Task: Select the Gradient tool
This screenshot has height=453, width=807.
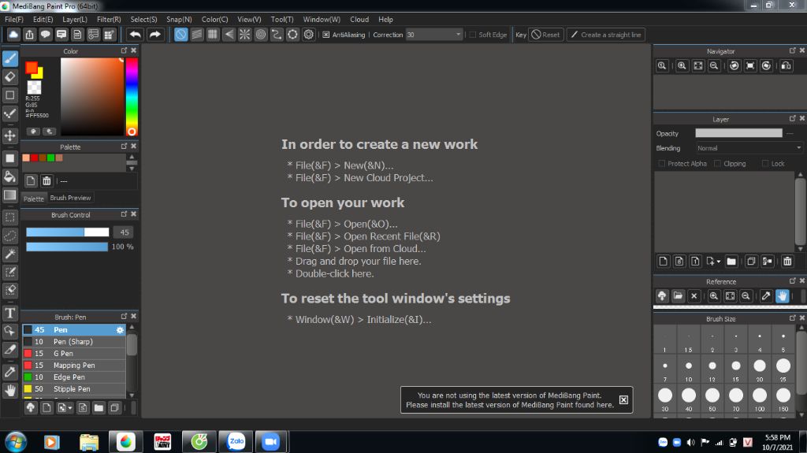Action: [9, 195]
